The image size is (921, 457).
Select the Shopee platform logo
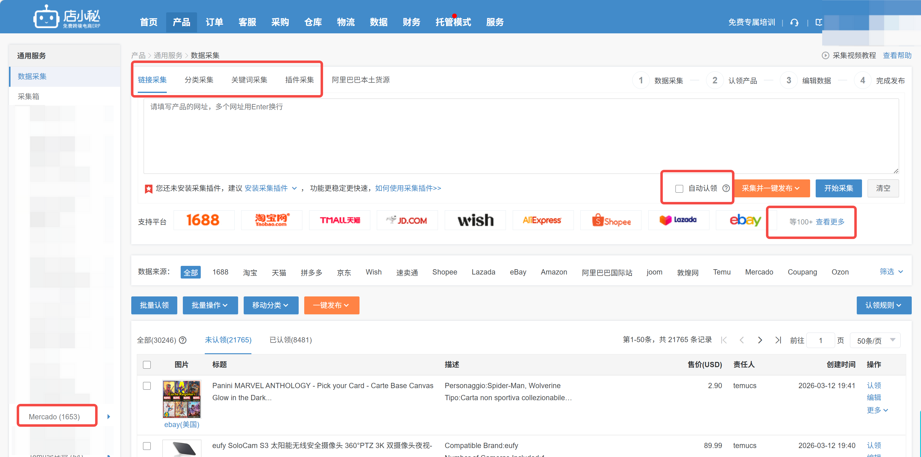tap(611, 220)
